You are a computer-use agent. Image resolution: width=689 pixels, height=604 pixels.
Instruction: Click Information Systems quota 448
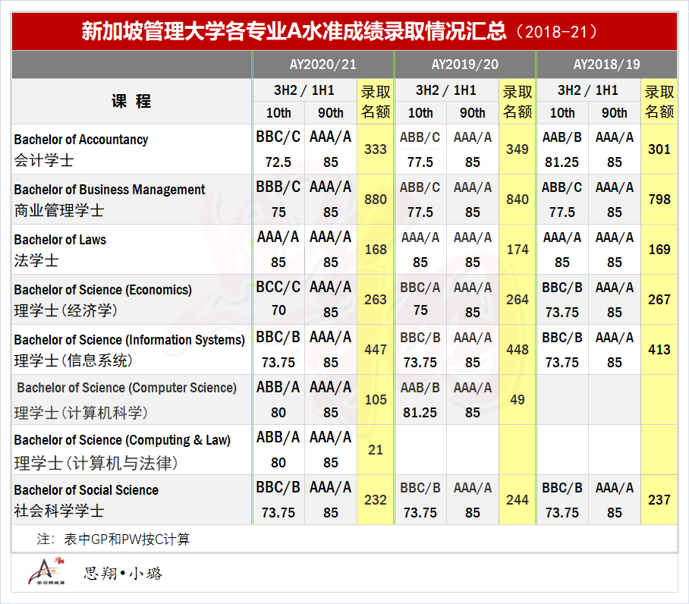coord(518,350)
